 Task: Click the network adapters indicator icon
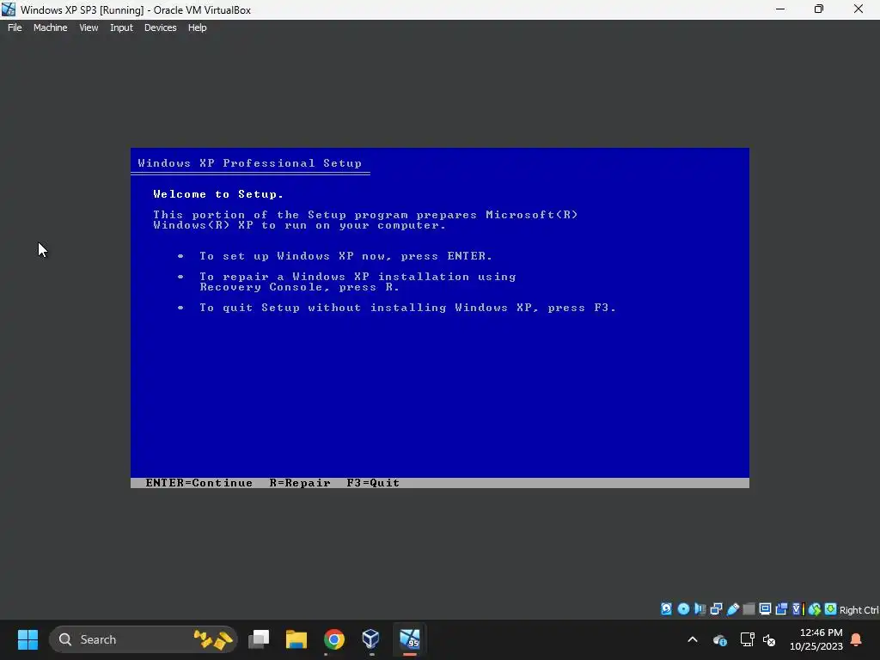coord(716,609)
